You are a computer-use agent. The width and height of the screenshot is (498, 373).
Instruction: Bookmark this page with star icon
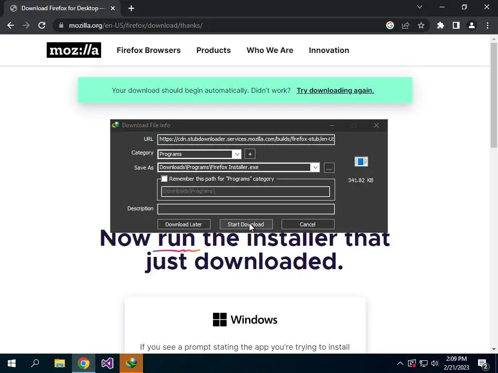tap(421, 25)
